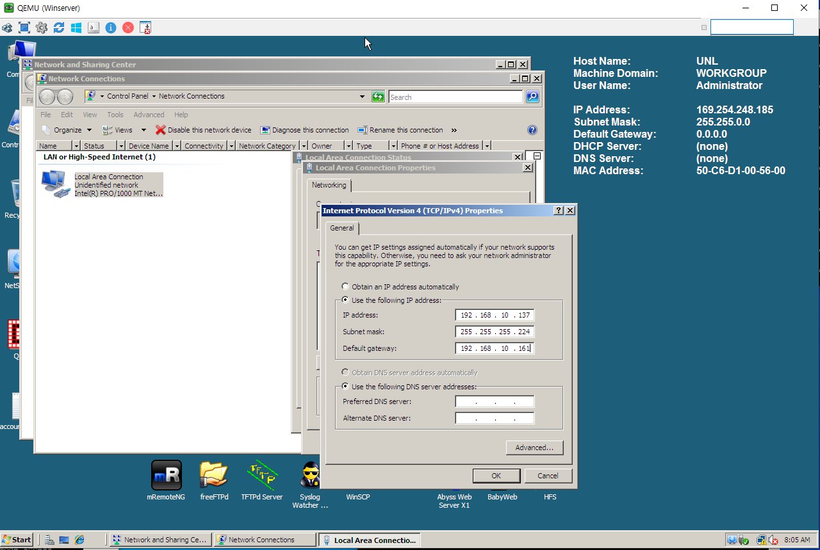Click Cancel in IPv4 Properties
The image size is (820, 550).
point(548,476)
